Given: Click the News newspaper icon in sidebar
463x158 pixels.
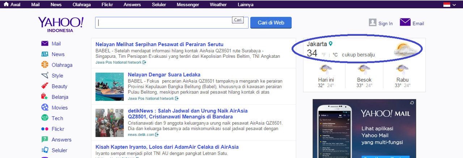Looking at the screenshot, I should click(45, 54).
